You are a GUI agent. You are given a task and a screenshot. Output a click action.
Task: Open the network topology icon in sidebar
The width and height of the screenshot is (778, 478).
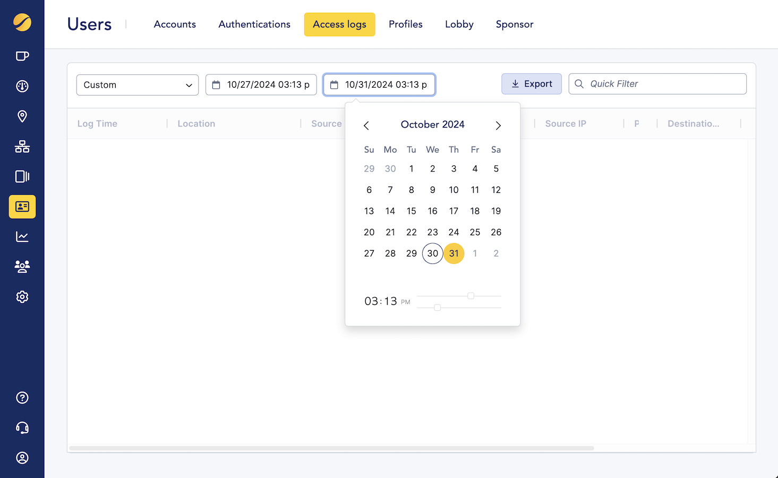point(22,147)
